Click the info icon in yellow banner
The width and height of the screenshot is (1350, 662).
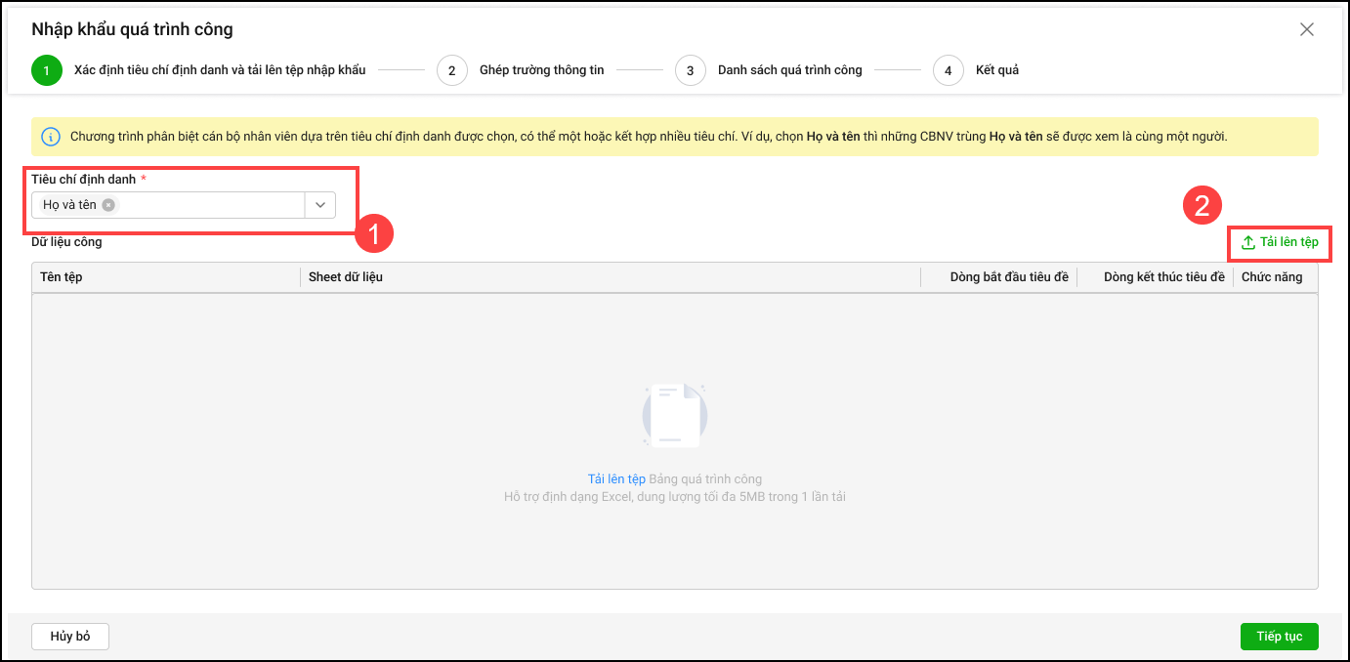click(x=51, y=137)
